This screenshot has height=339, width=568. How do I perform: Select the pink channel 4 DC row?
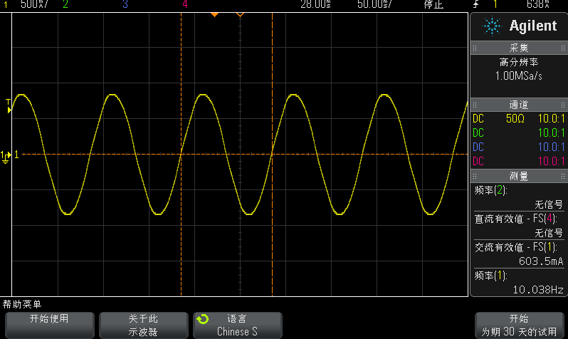[519, 161]
